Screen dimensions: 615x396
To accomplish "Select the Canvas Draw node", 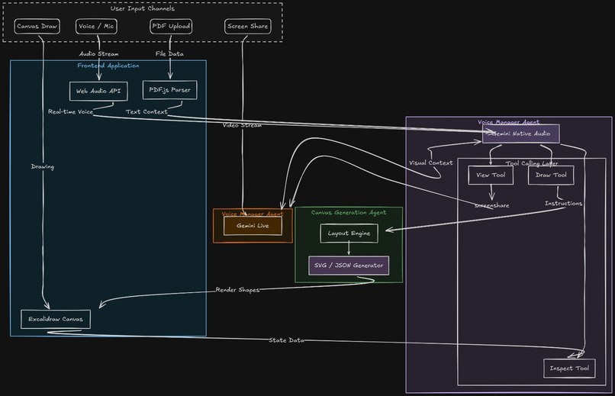I will tap(37, 26).
